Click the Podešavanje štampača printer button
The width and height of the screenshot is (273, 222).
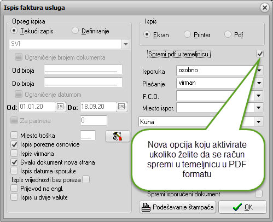177,207
